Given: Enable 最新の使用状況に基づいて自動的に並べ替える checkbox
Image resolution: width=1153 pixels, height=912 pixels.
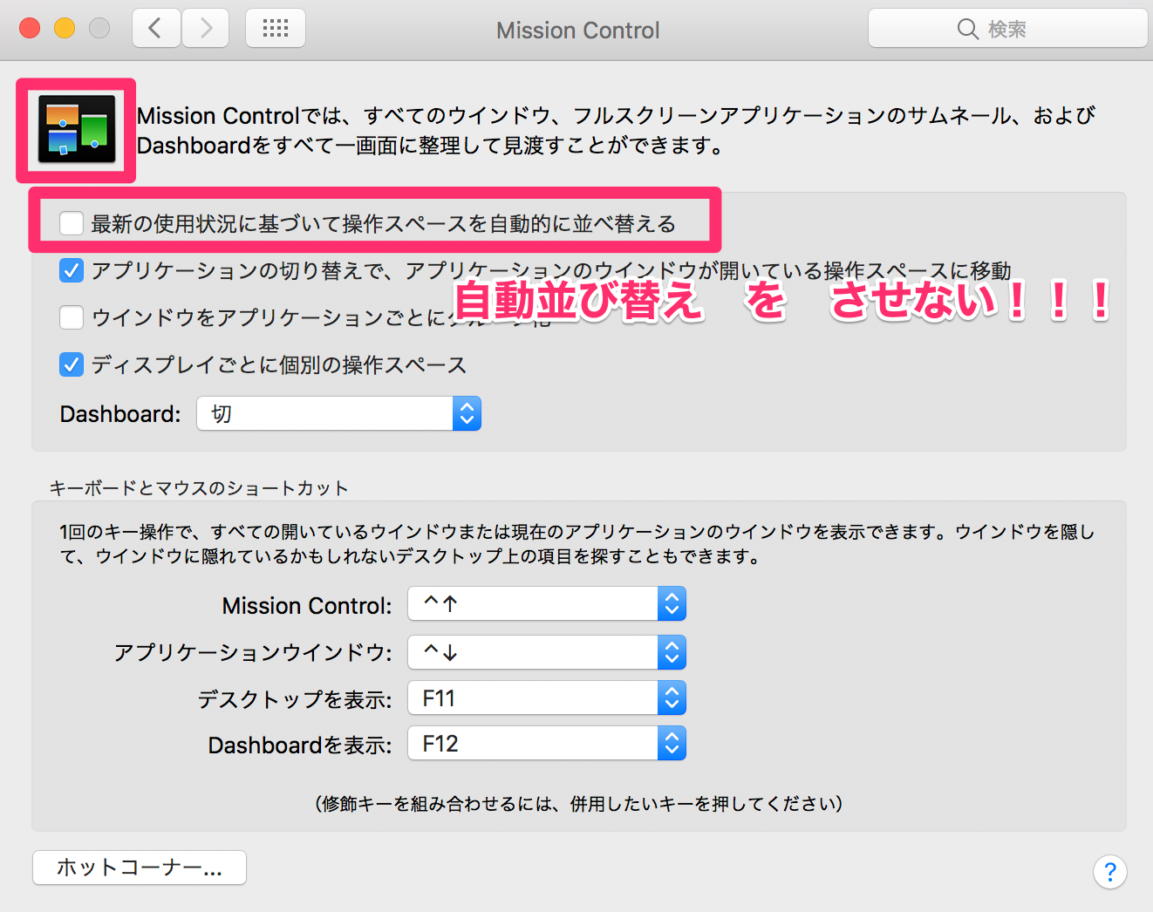Looking at the screenshot, I should [72, 223].
